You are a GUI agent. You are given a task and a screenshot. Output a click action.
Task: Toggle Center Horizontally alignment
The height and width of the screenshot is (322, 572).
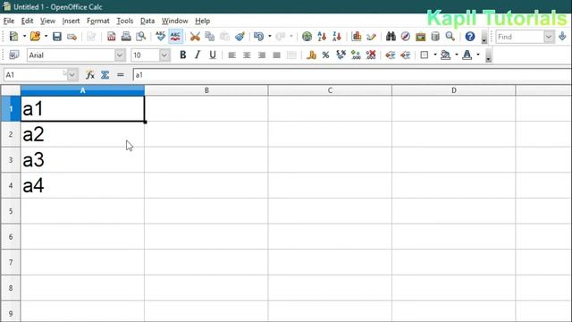tap(247, 55)
